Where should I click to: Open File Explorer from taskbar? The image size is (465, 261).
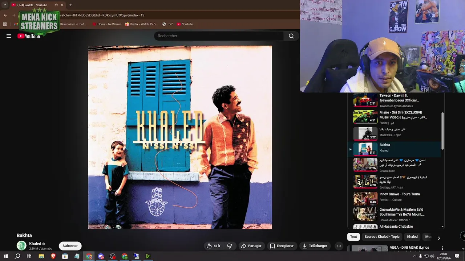pos(41,256)
